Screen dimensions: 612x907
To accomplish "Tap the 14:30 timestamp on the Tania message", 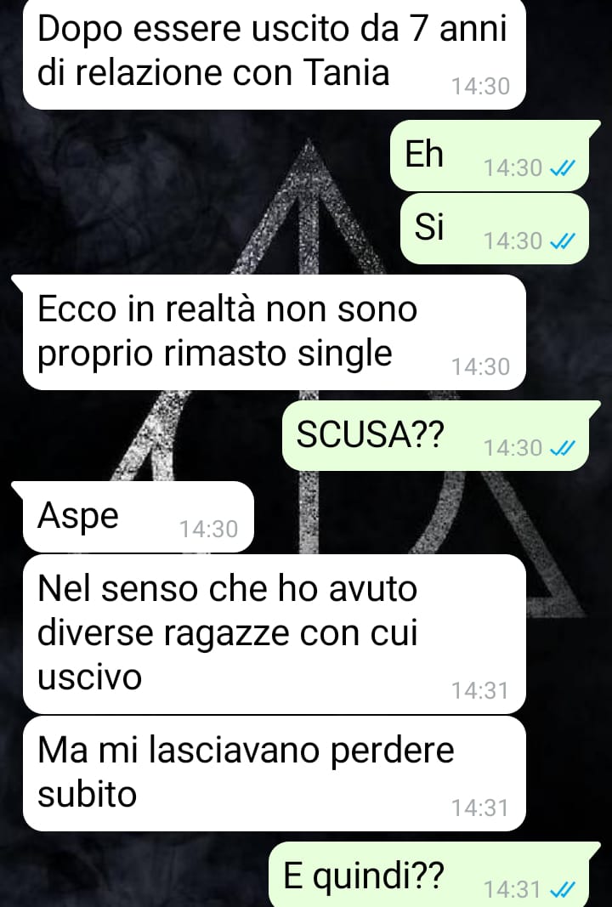I will point(480,86).
